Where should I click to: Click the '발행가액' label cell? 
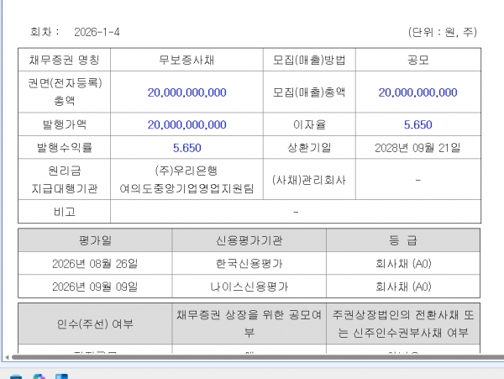(x=65, y=124)
